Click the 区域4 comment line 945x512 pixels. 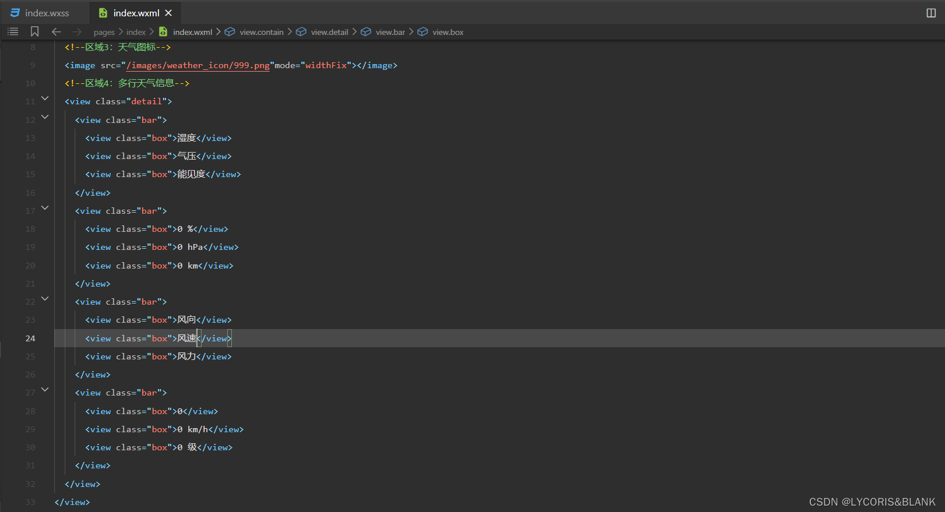tap(127, 83)
